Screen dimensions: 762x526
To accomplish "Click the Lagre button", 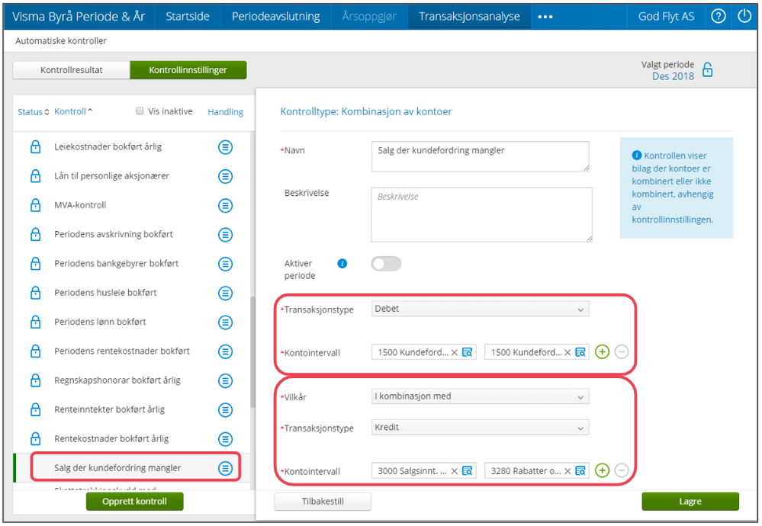I will [690, 502].
